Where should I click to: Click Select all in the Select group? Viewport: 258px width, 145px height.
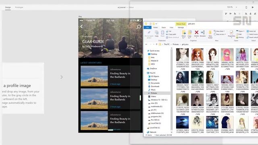[x=251, y=31]
